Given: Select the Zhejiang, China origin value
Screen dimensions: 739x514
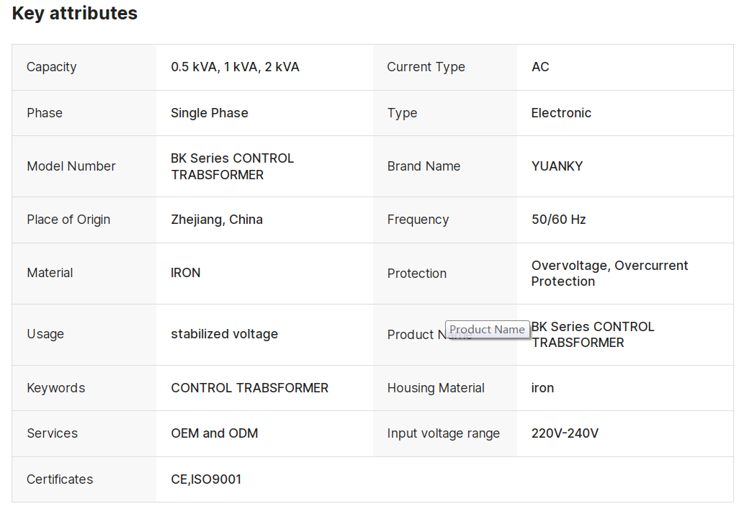Looking at the screenshot, I should [216, 220].
